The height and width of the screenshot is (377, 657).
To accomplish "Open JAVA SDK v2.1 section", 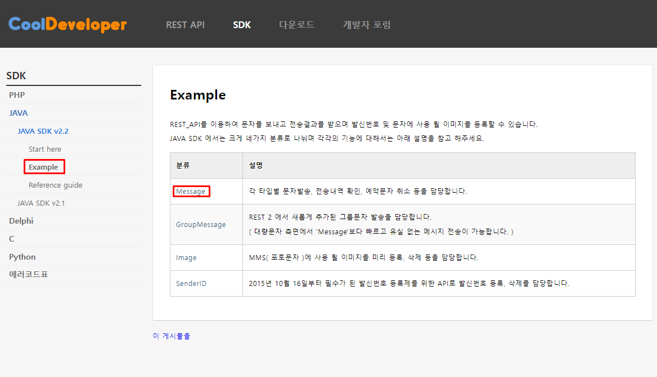I will pos(41,203).
